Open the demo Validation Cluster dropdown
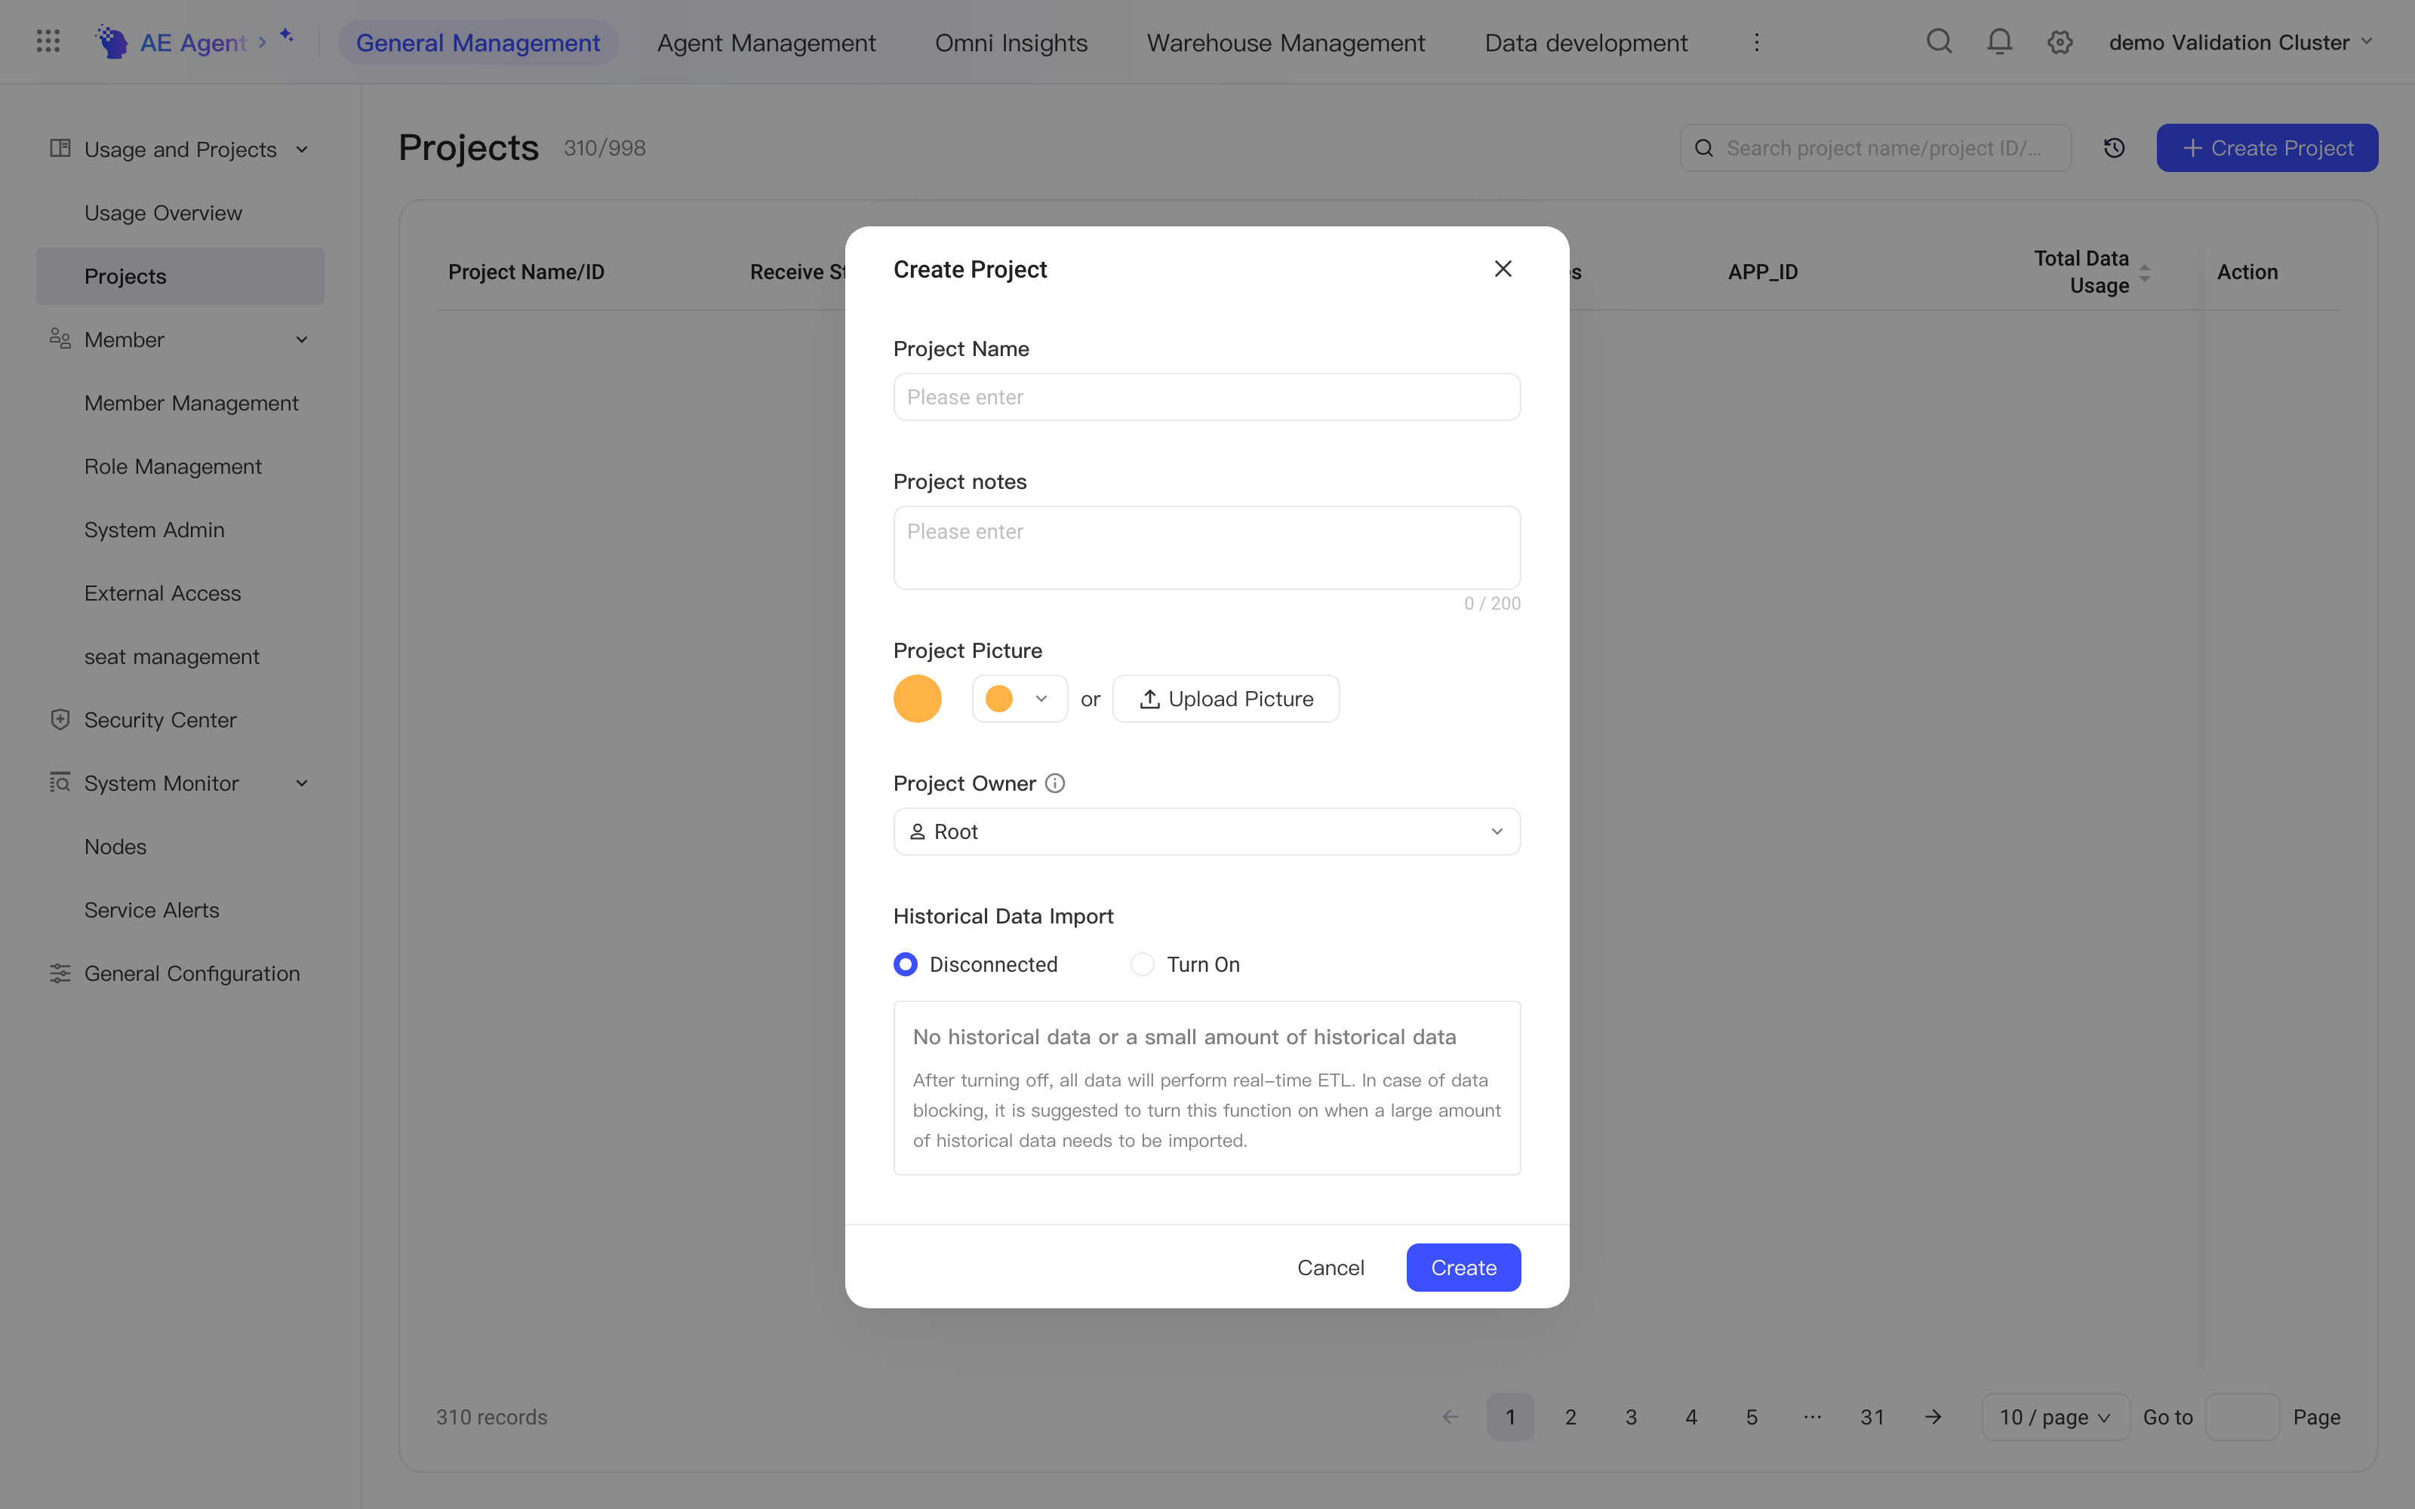Viewport: 2415px width, 1509px height. [2241, 42]
